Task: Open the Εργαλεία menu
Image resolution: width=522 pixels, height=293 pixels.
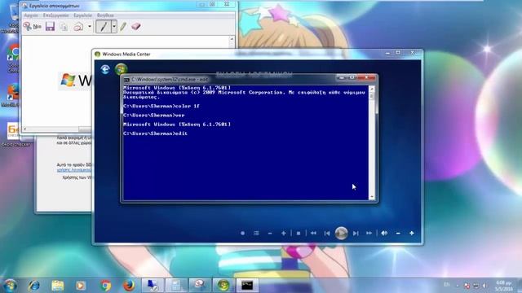Action: pos(82,15)
